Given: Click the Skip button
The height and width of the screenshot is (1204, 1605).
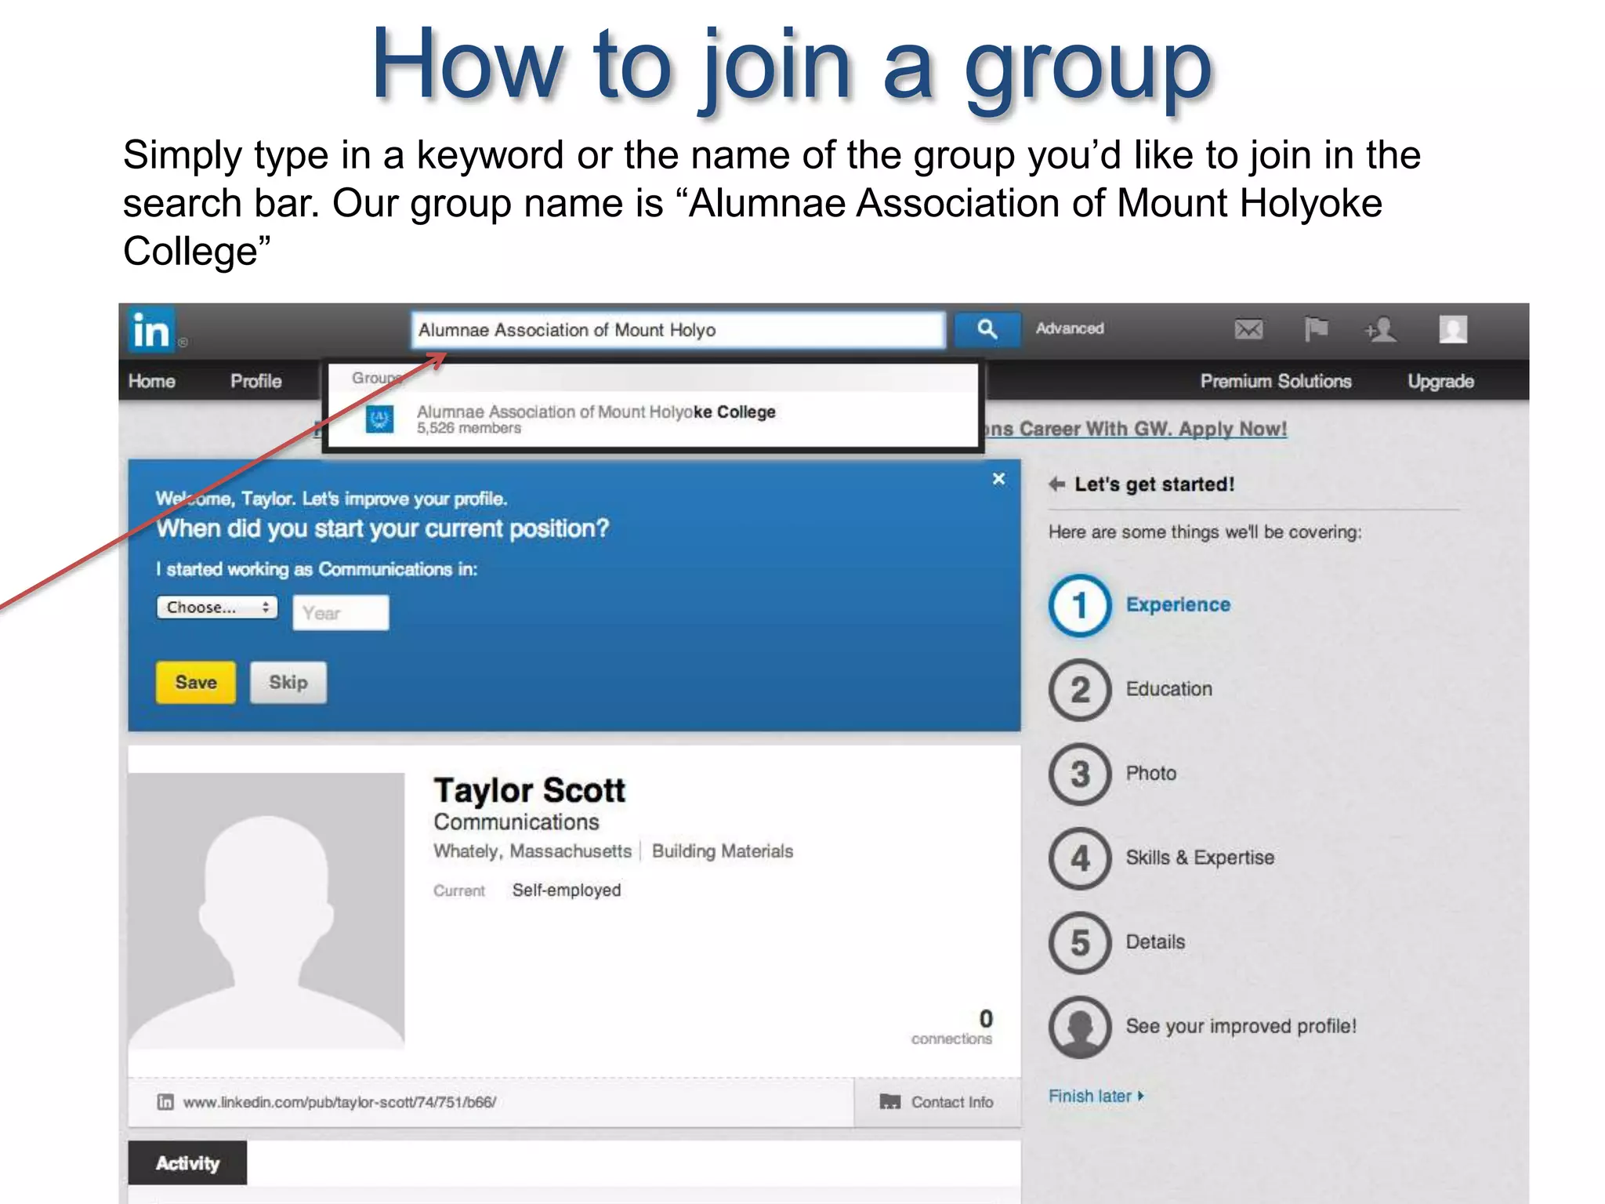Looking at the screenshot, I should [288, 682].
